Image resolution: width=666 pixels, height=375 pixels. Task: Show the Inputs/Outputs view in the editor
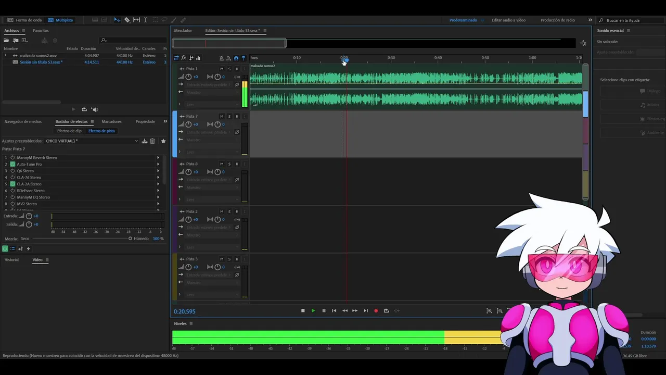click(176, 58)
